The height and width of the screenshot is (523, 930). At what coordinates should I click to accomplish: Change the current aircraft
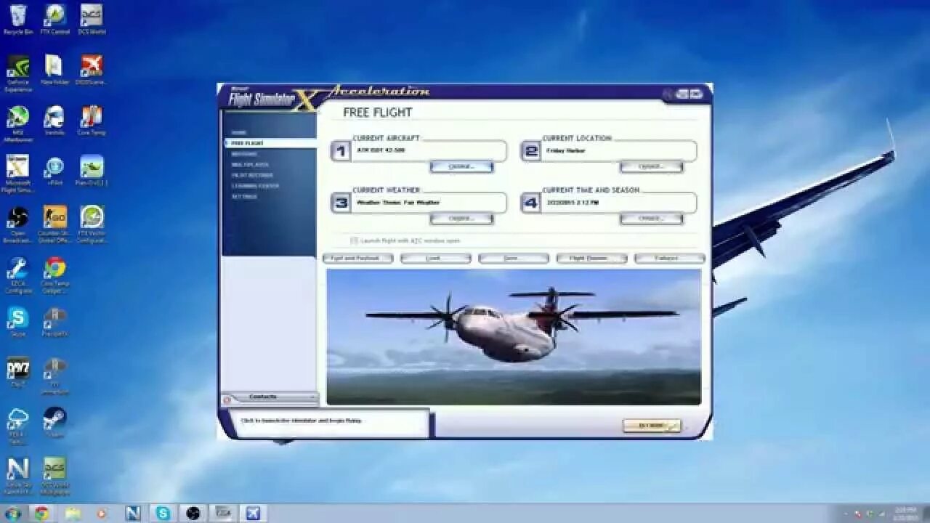coord(461,166)
